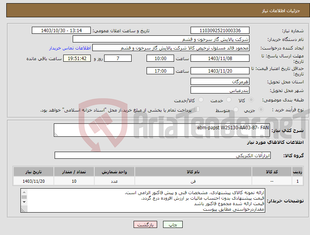Click the buyer organization name field

pyautogui.click(x=161, y=39)
